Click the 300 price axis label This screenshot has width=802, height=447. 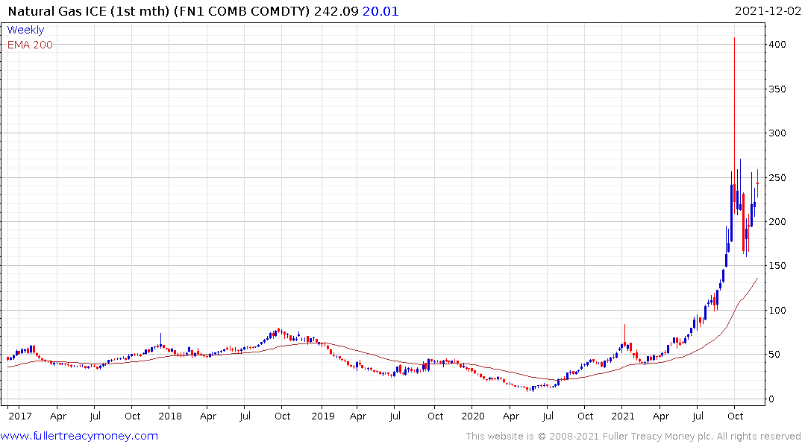777,133
